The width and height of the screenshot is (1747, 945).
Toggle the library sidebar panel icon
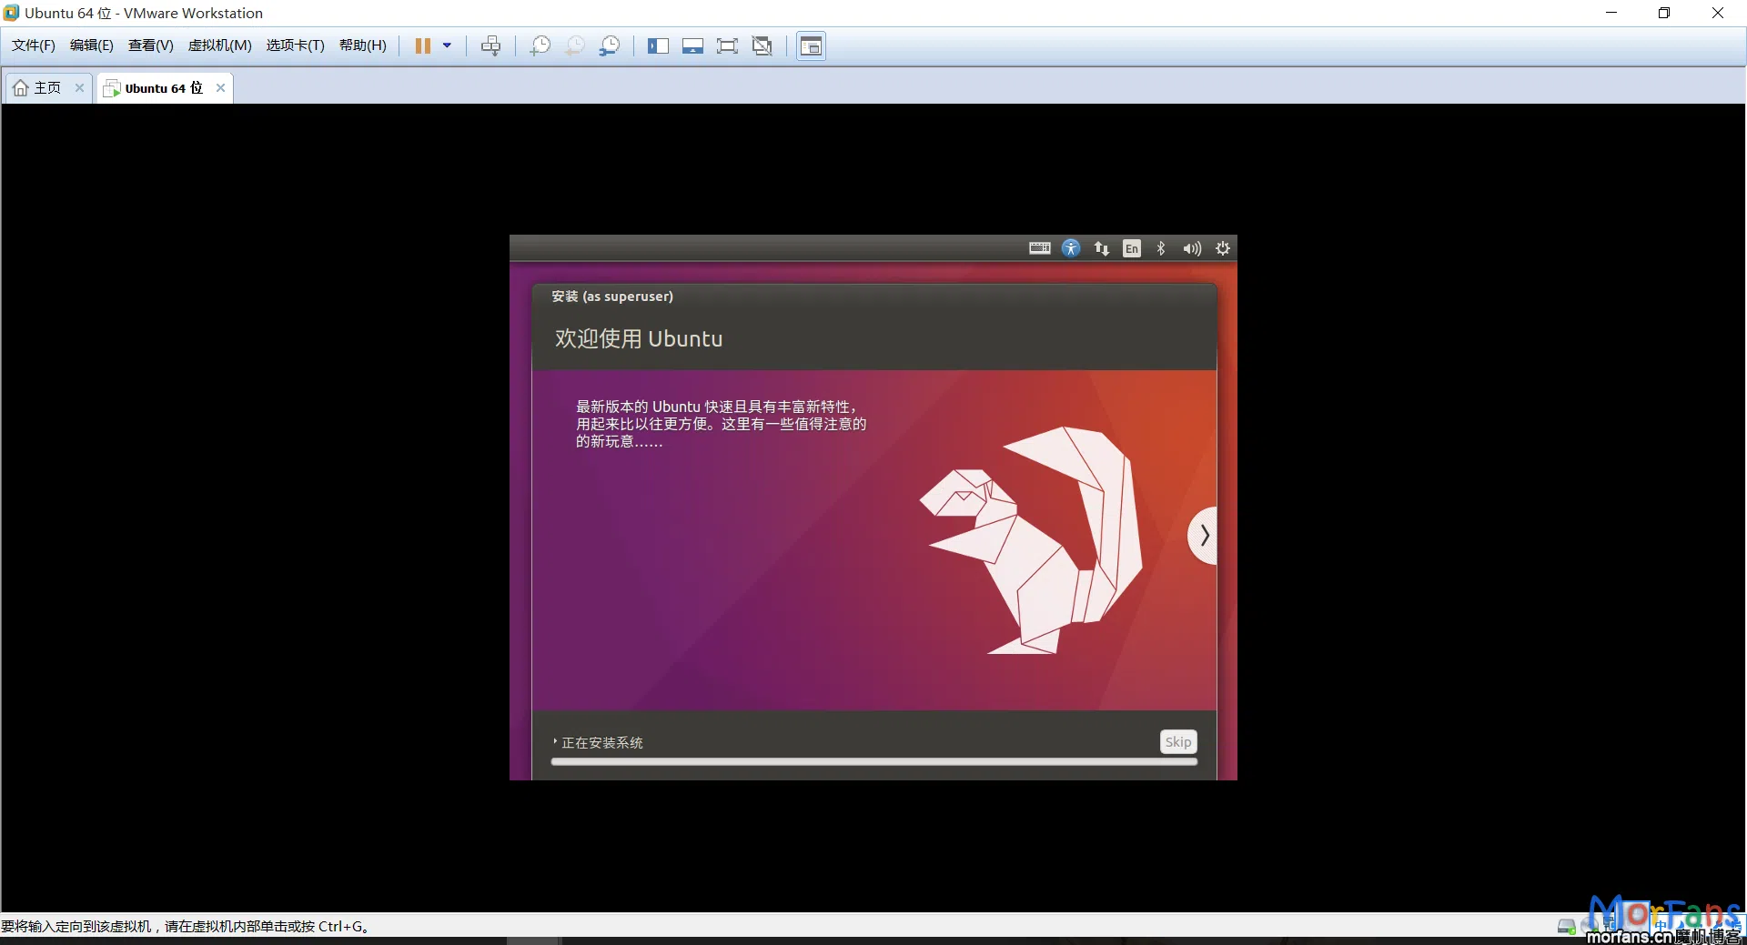point(658,45)
